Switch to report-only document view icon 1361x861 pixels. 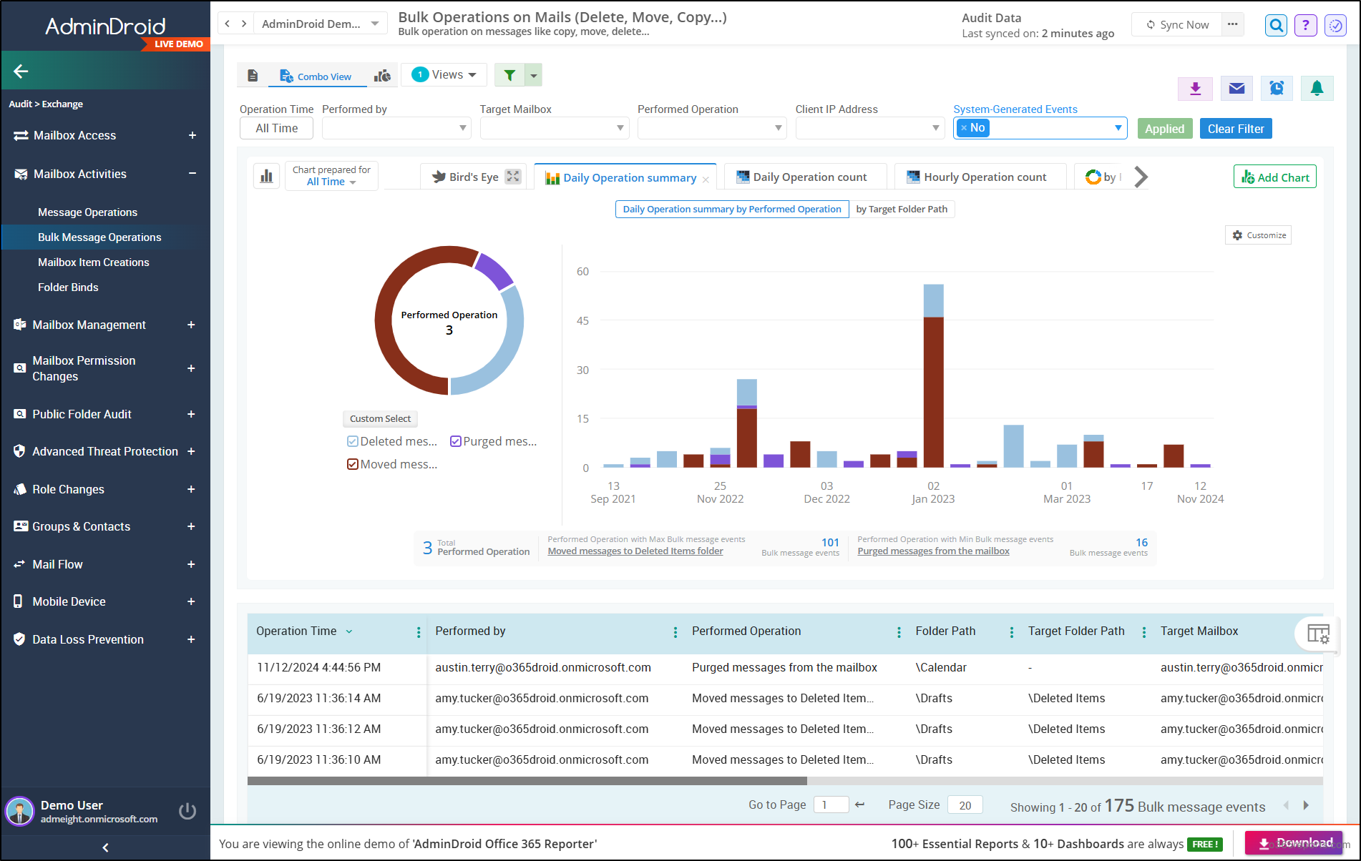click(253, 76)
